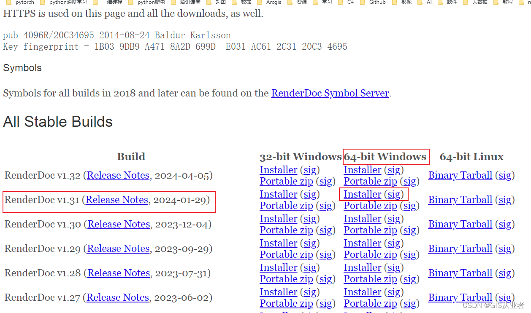Download v1.29 32-bit Windows Portable zip
The image size is (531, 313).
286,254
